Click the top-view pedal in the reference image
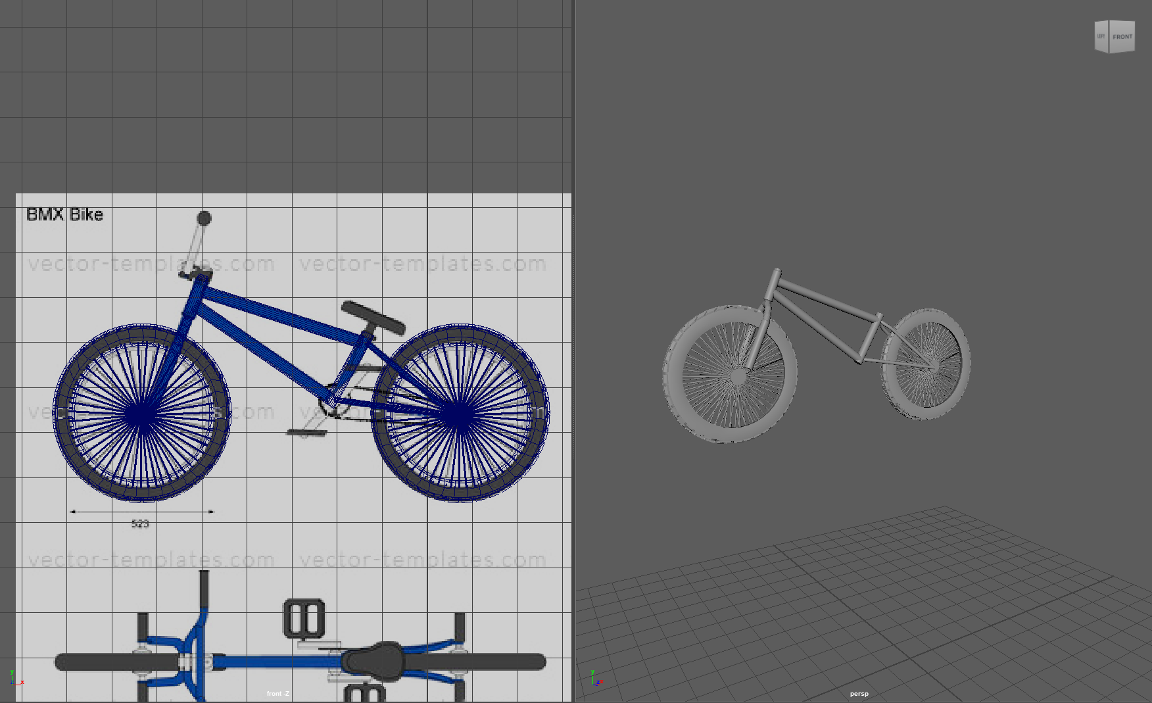This screenshot has width=1152, height=703. [x=304, y=618]
